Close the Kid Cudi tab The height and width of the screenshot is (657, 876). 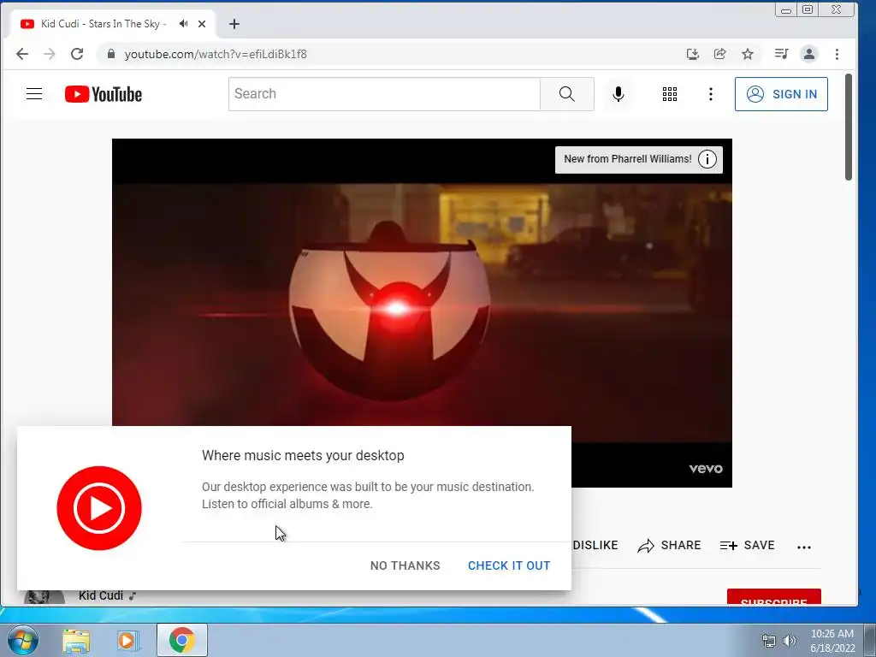[x=202, y=24]
